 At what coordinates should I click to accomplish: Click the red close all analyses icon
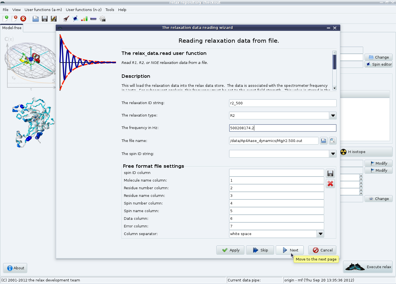click(x=23, y=19)
